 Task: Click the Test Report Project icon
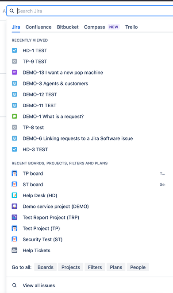point(14,217)
